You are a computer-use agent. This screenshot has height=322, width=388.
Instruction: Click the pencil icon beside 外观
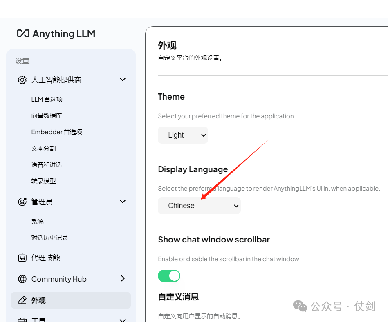[22, 300]
